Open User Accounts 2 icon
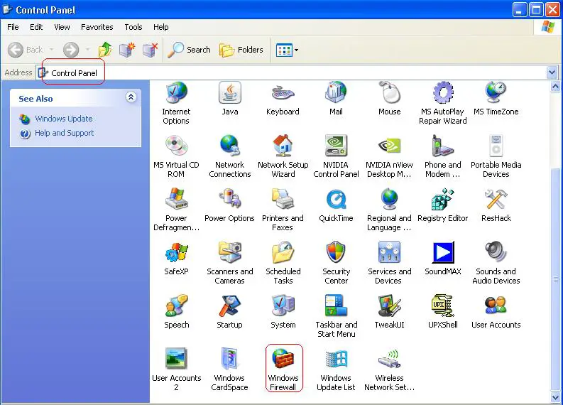563x405 pixels. point(176,369)
